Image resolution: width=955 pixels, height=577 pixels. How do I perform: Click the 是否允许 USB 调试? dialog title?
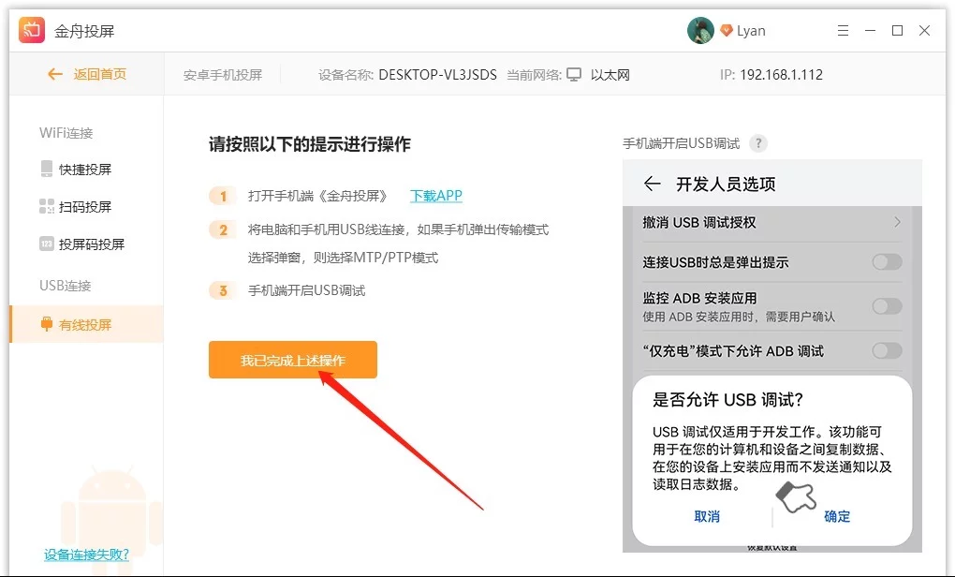tap(727, 400)
